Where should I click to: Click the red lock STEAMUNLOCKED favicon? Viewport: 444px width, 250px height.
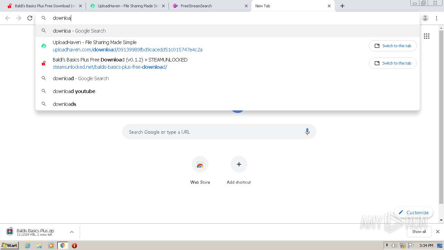pos(44,63)
